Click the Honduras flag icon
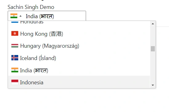The width and height of the screenshot is (169, 112). tap(15, 22)
